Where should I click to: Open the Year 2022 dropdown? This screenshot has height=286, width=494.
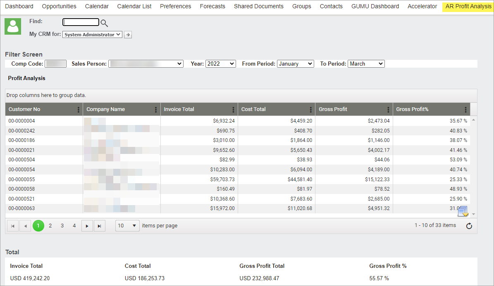(220, 64)
